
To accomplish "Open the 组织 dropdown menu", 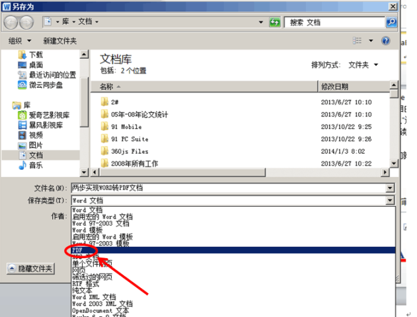I will point(20,41).
